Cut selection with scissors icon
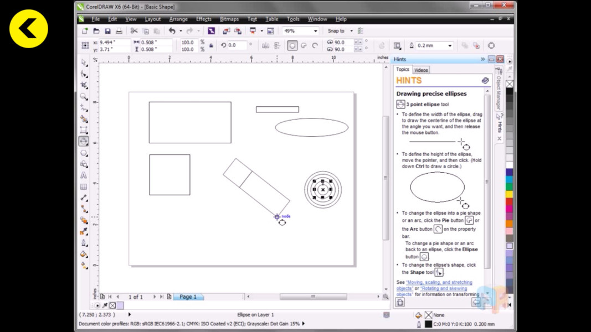The width and height of the screenshot is (591, 332). click(x=134, y=31)
